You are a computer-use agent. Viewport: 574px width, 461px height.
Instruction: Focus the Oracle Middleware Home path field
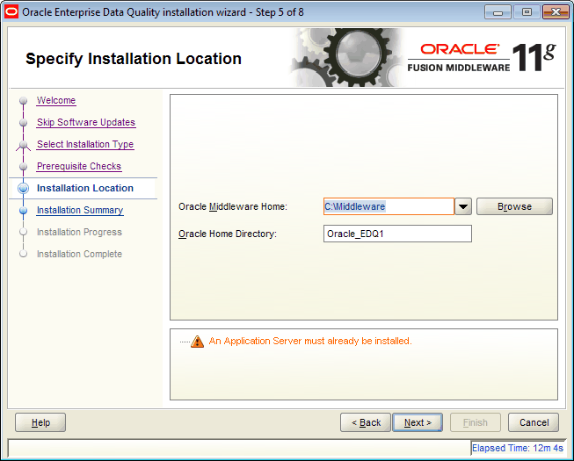(389, 206)
